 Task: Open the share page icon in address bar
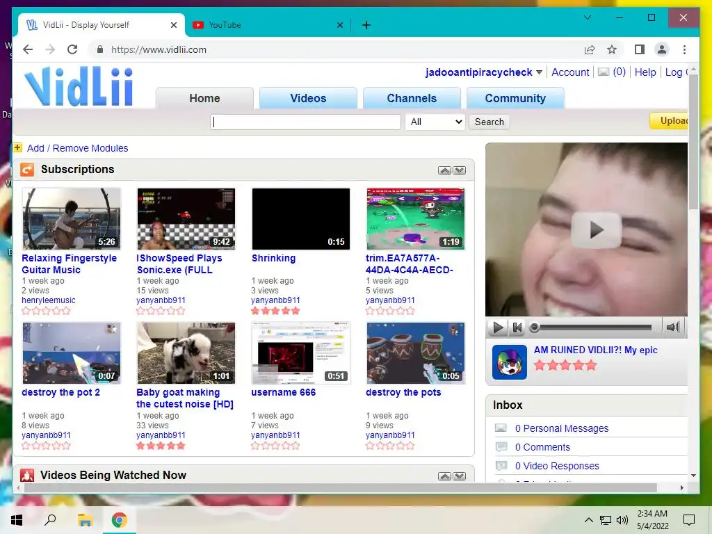(x=590, y=49)
